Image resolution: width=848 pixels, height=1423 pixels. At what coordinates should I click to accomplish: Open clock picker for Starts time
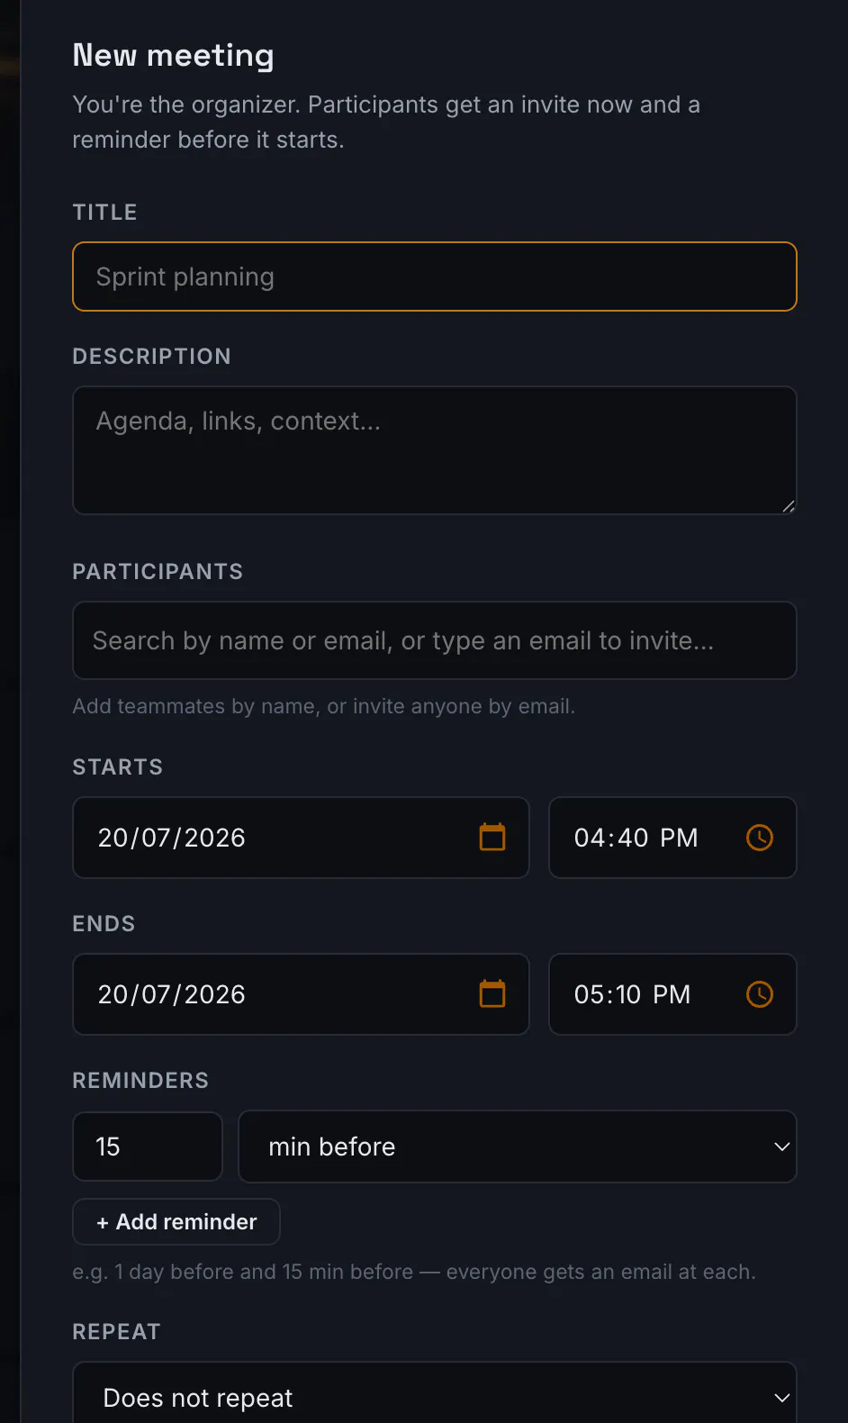[760, 838]
